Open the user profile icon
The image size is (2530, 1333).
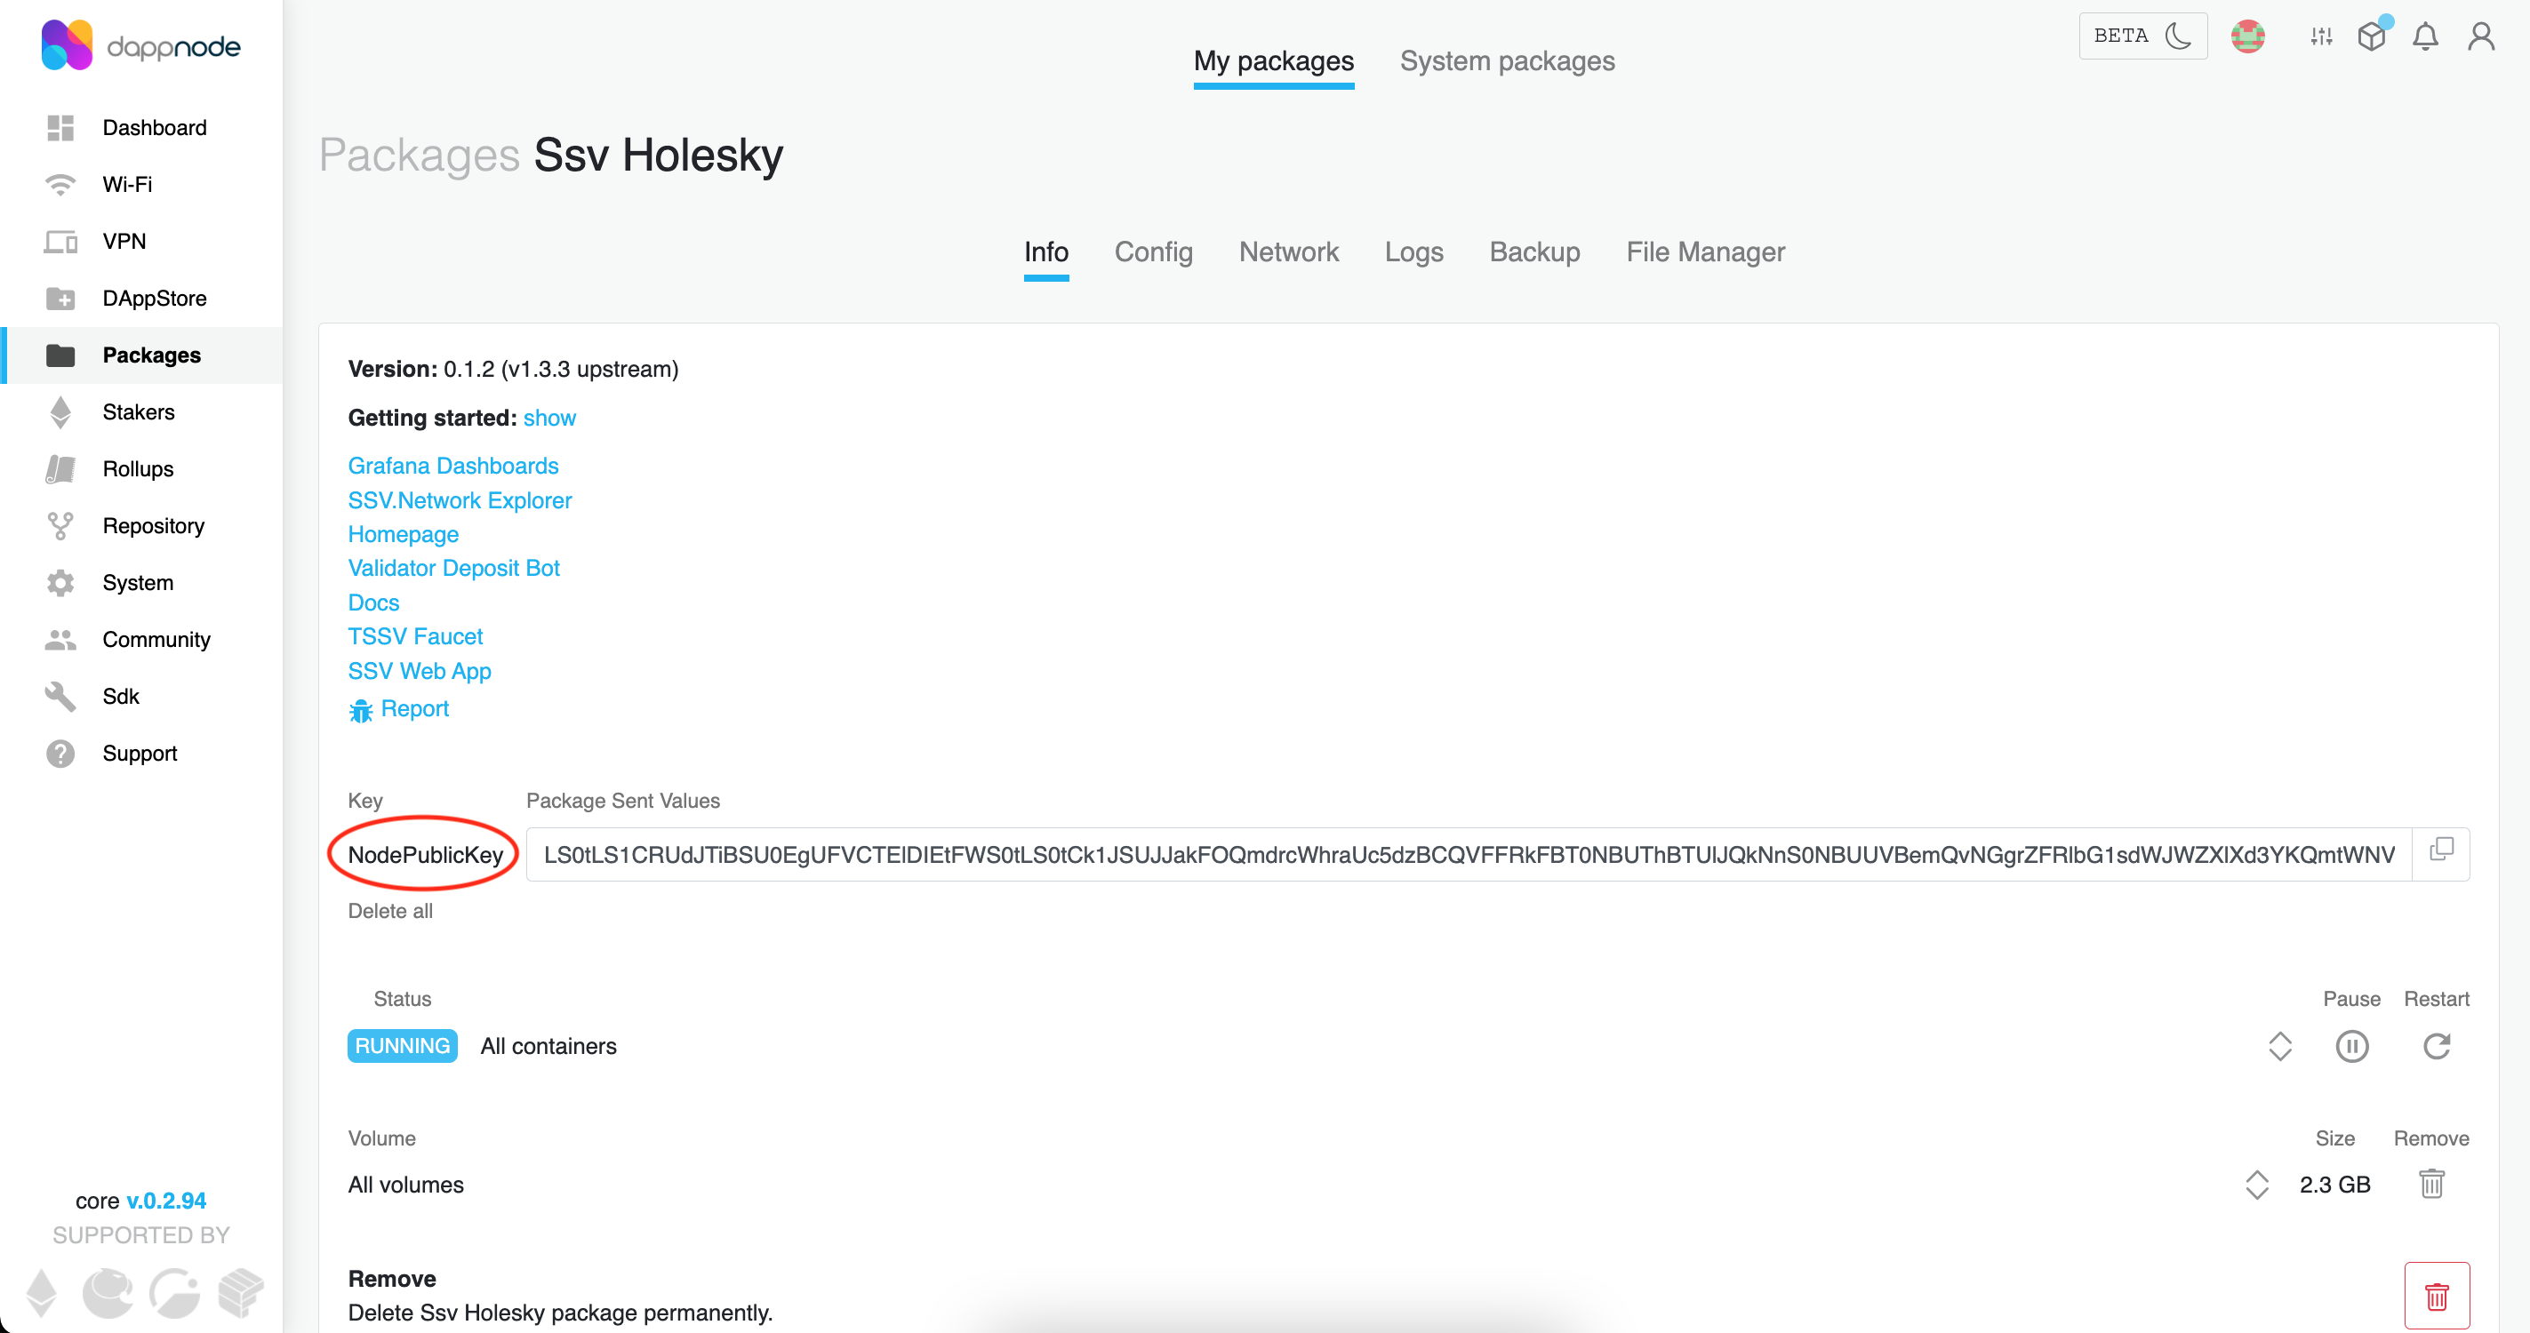click(x=2481, y=36)
